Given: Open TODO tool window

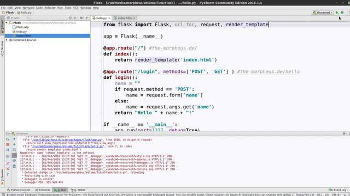Looking at the screenshot, I should pyautogui.click(x=78, y=190).
